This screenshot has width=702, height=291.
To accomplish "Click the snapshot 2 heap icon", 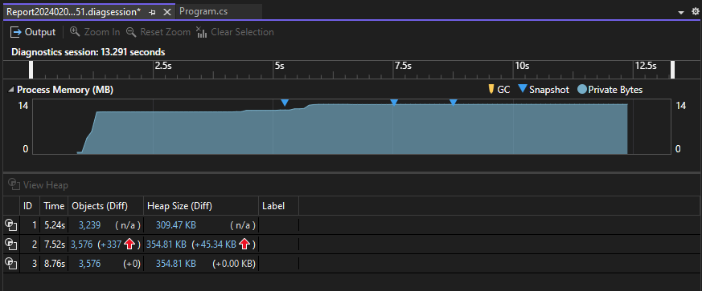I will pyautogui.click(x=10, y=245).
